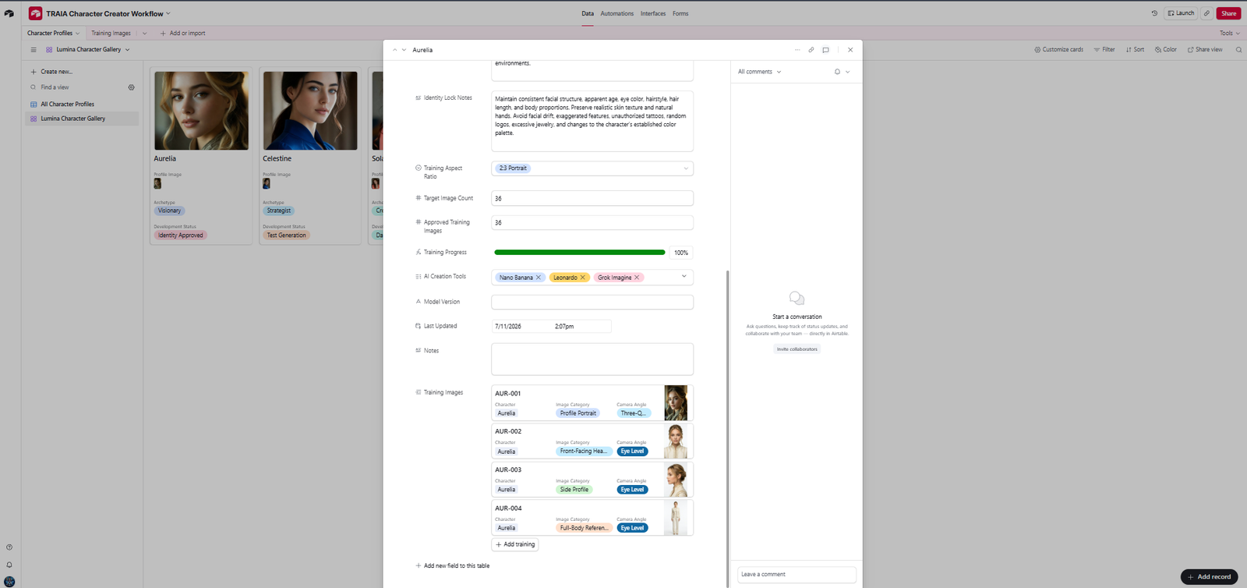Click Add record button

[1209, 577]
